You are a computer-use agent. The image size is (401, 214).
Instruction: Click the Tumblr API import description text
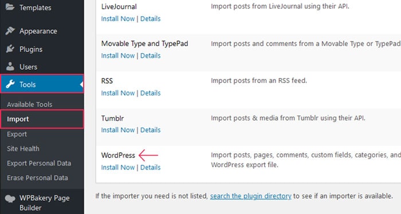point(288,118)
